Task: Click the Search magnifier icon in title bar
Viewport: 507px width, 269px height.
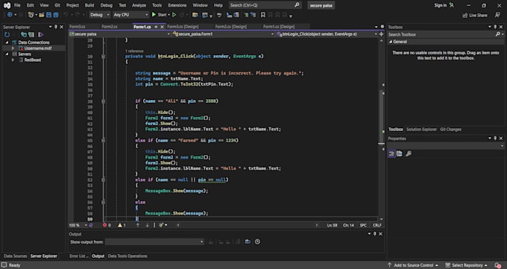Action: tap(297, 5)
